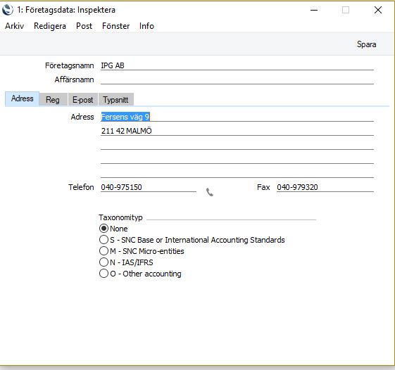Click the phone dial icon beside Telefon

pyautogui.click(x=210, y=192)
